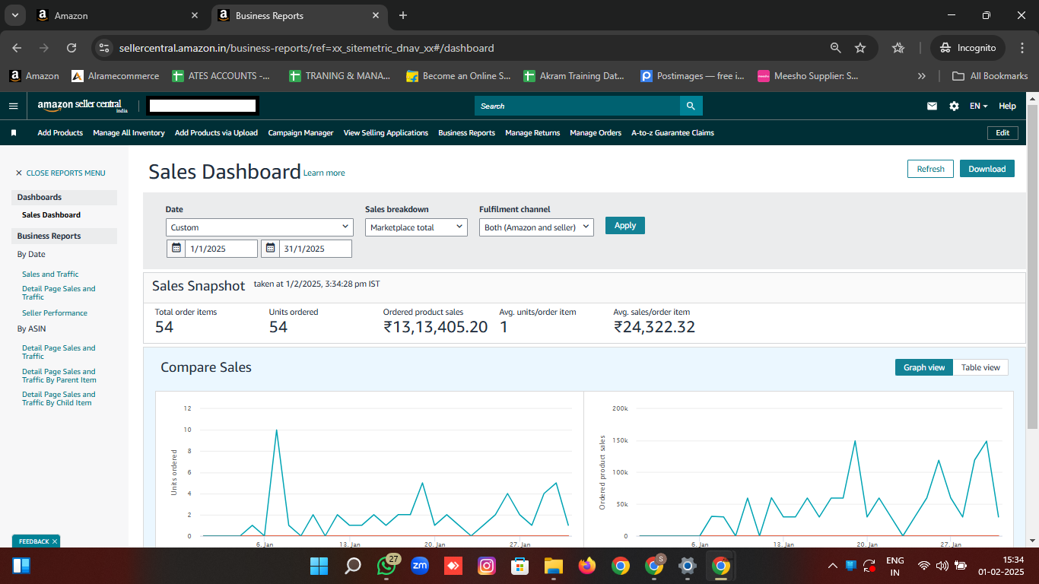
Task: Open Manage Orders in the navigation bar
Action: tap(596, 133)
